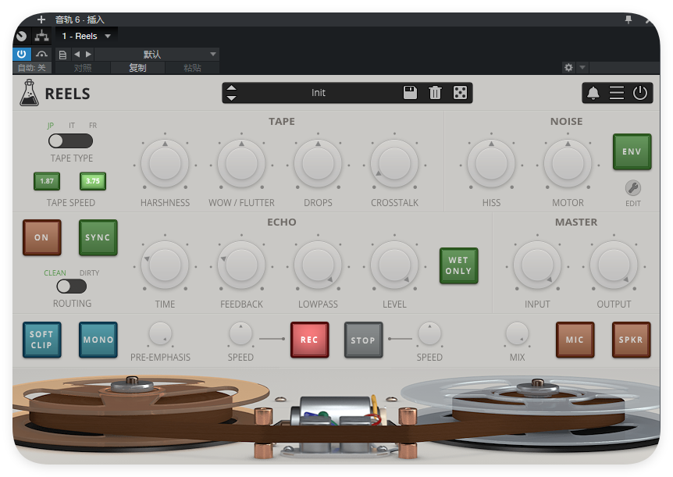
Task: Click the DROPS knob
Action: [x=318, y=164]
